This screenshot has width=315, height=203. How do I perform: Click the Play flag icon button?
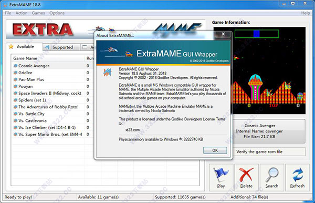coord(221,177)
